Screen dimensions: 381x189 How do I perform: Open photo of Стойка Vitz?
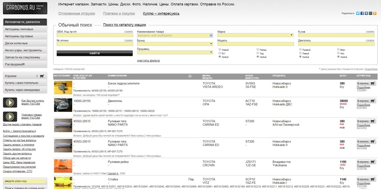[63, 183]
